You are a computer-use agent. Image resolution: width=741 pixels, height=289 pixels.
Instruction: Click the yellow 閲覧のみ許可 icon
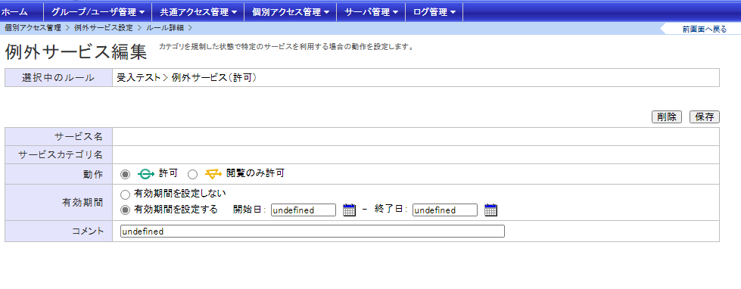(x=213, y=174)
